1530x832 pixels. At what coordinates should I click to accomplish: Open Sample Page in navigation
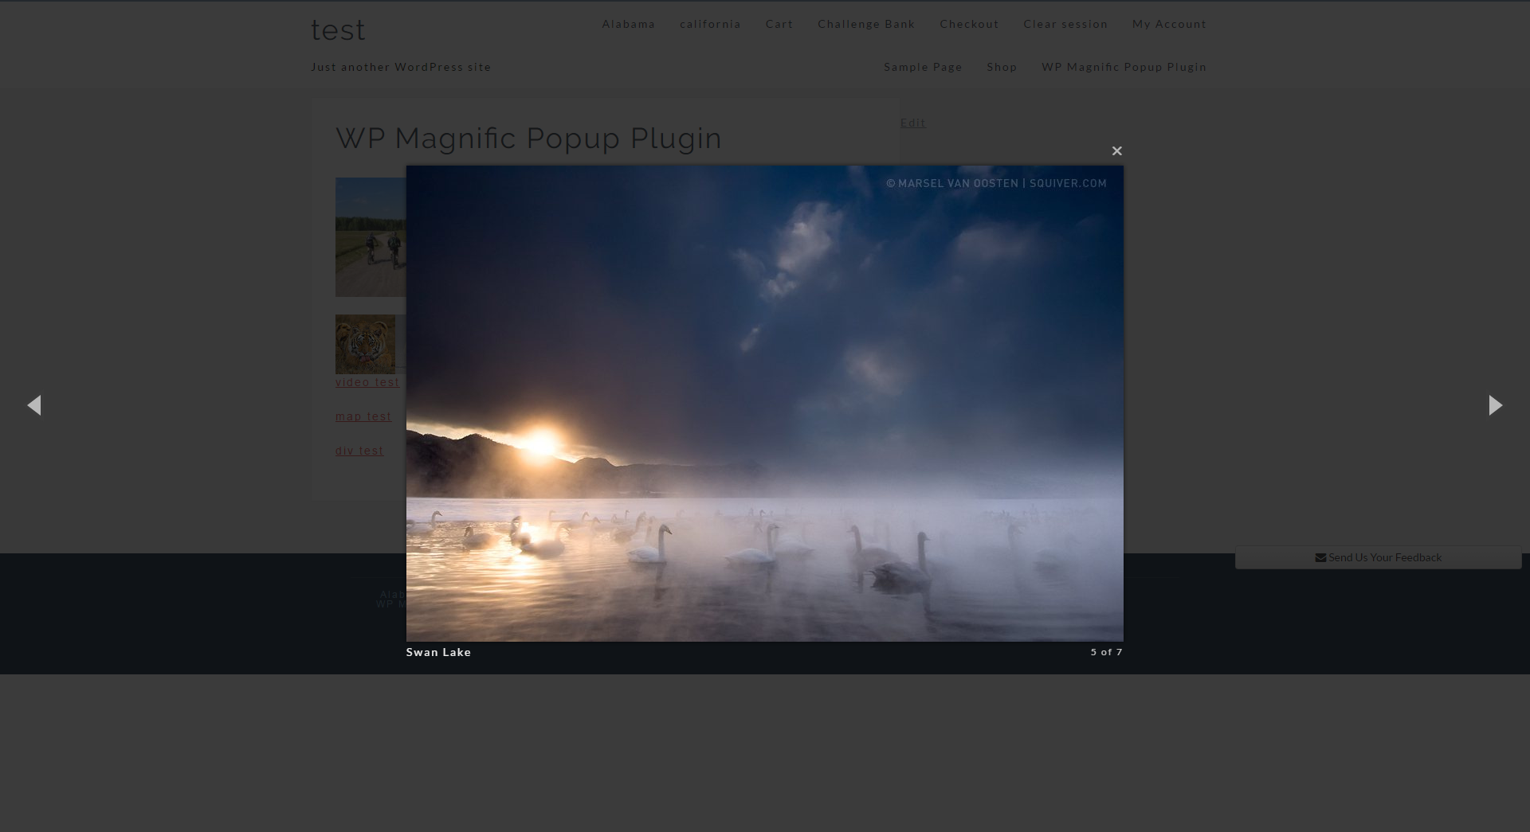click(923, 67)
